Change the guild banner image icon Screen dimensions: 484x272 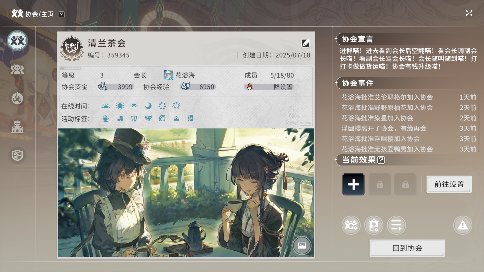pyautogui.click(x=302, y=245)
